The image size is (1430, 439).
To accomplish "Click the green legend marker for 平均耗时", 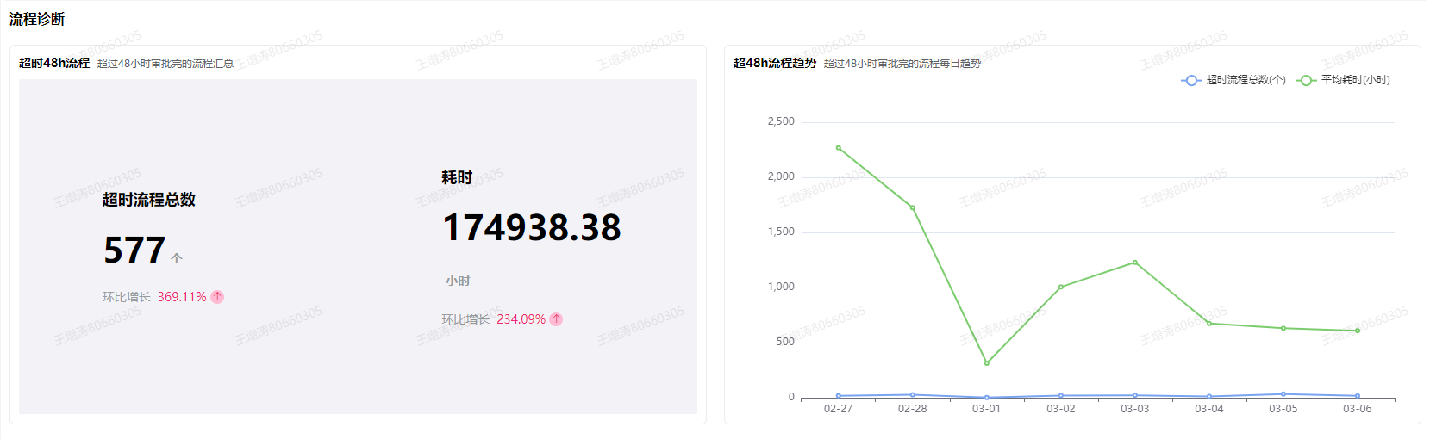I will click(x=1305, y=80).
